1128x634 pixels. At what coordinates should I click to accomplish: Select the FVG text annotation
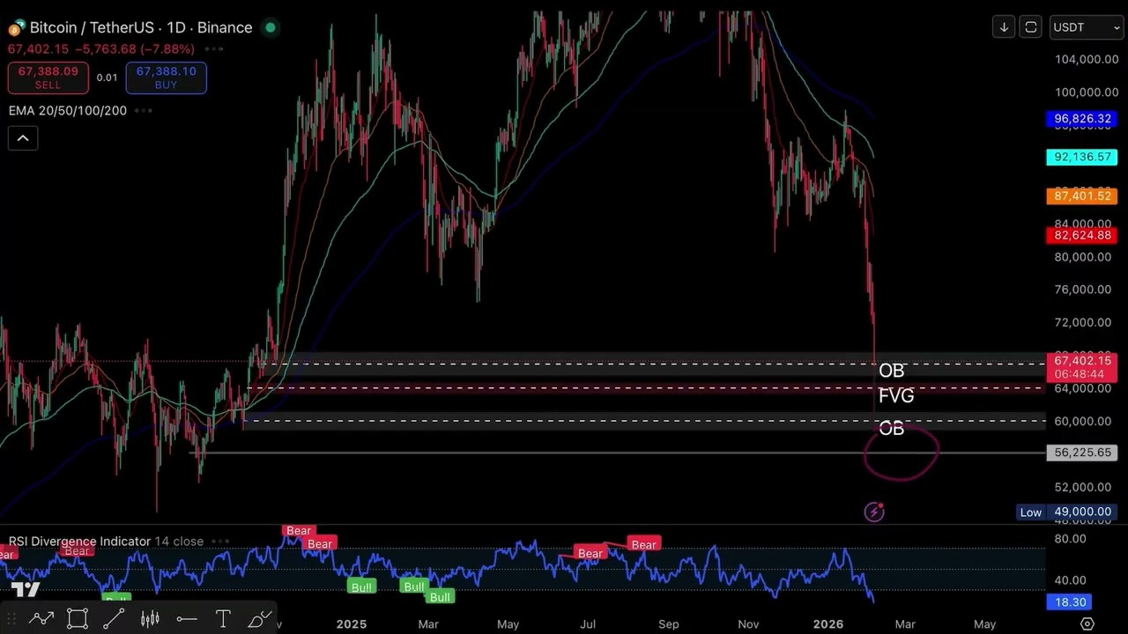click(x=896, y=396)
